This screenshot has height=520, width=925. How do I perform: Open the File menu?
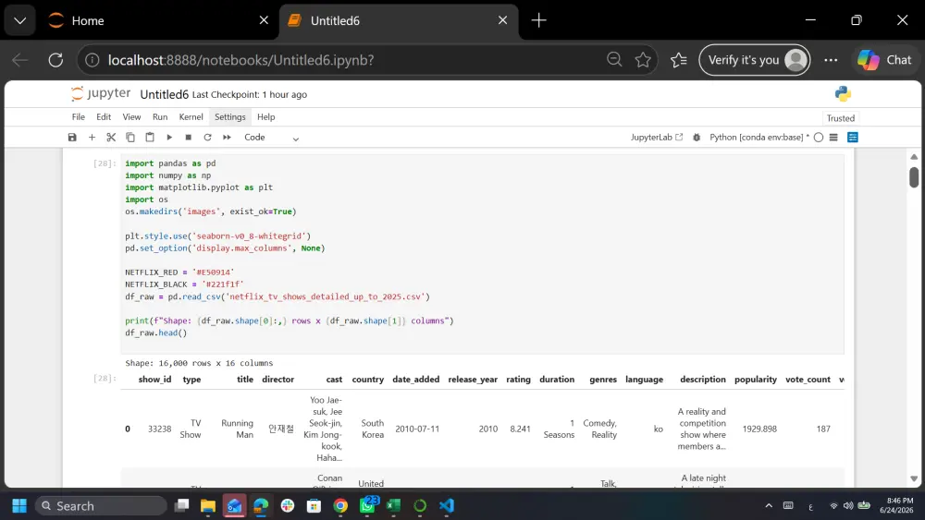(x=79, y=117)
